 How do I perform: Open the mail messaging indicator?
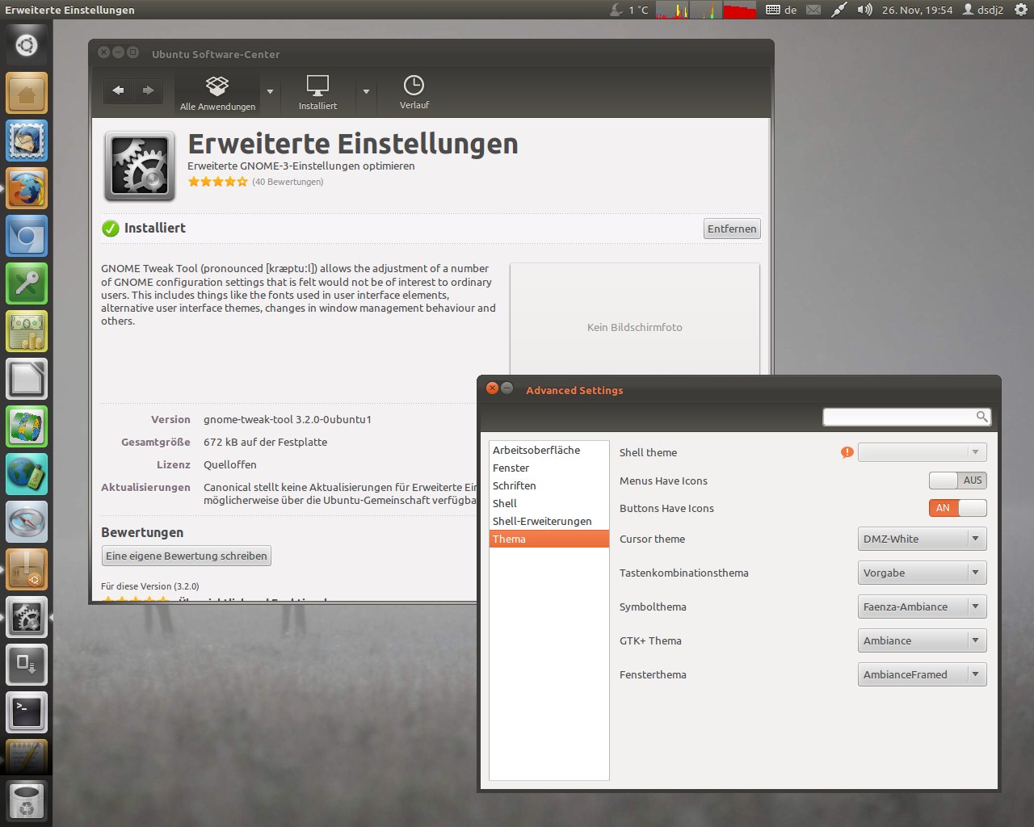tap(813, 10)
